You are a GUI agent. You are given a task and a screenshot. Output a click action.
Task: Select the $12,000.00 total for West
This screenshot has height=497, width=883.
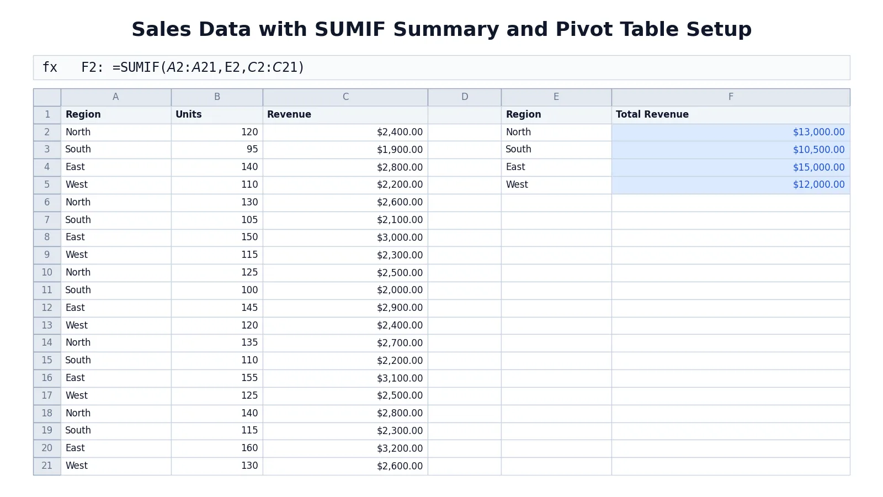click(731, 185)
